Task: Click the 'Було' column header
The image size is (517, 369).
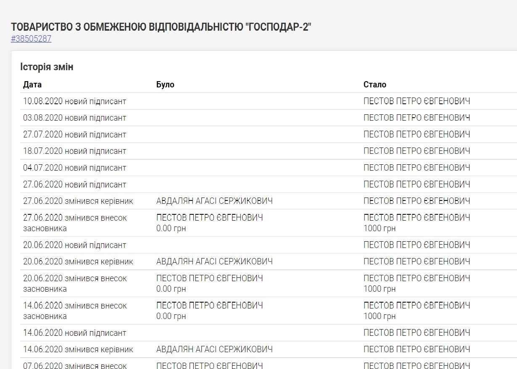Action: coord(165,84)
